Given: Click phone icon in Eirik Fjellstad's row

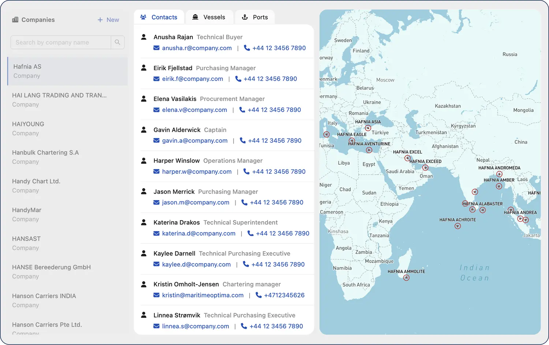Looking at the screenshot, I should coord(238,79).
